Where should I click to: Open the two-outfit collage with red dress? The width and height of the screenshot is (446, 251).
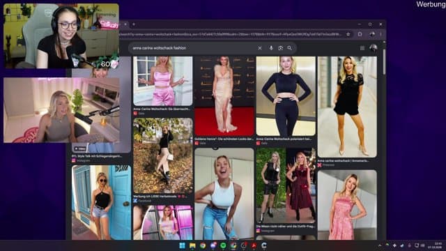pyautogui.click(x=286, y=185)
